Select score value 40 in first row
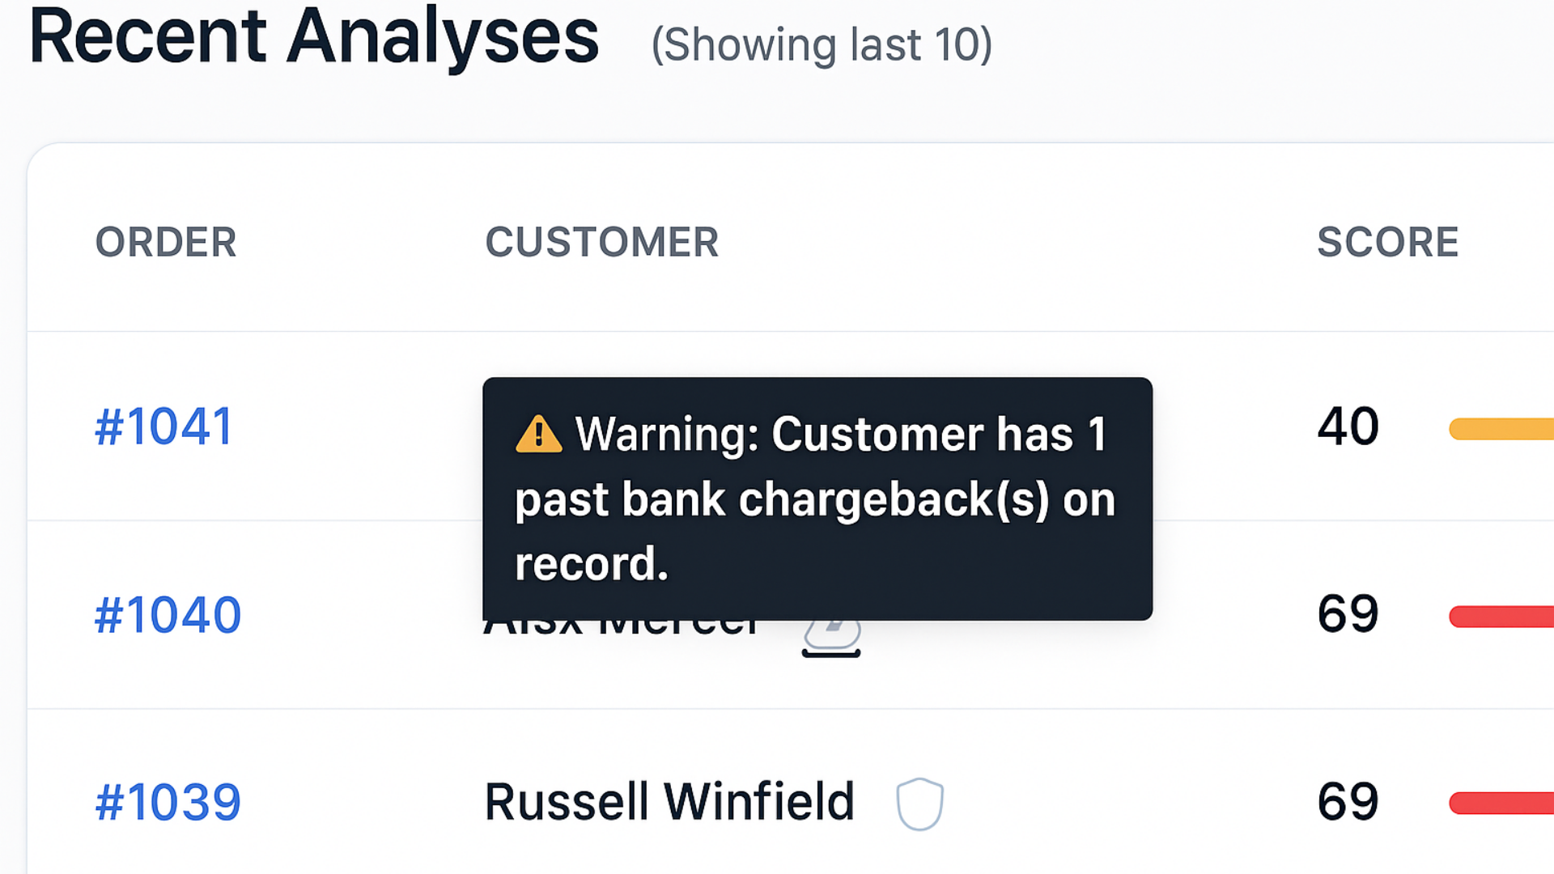This screenshot has width=1554, height=874. 1348,426
